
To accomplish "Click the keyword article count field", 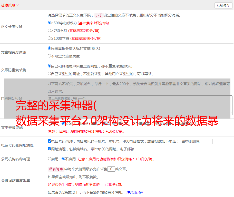I will [x=111, y=169].
